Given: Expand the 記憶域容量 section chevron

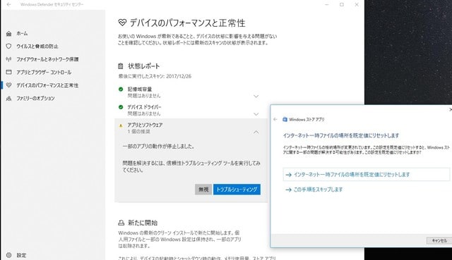Looking at the screenshot, I should coord(256,96).
